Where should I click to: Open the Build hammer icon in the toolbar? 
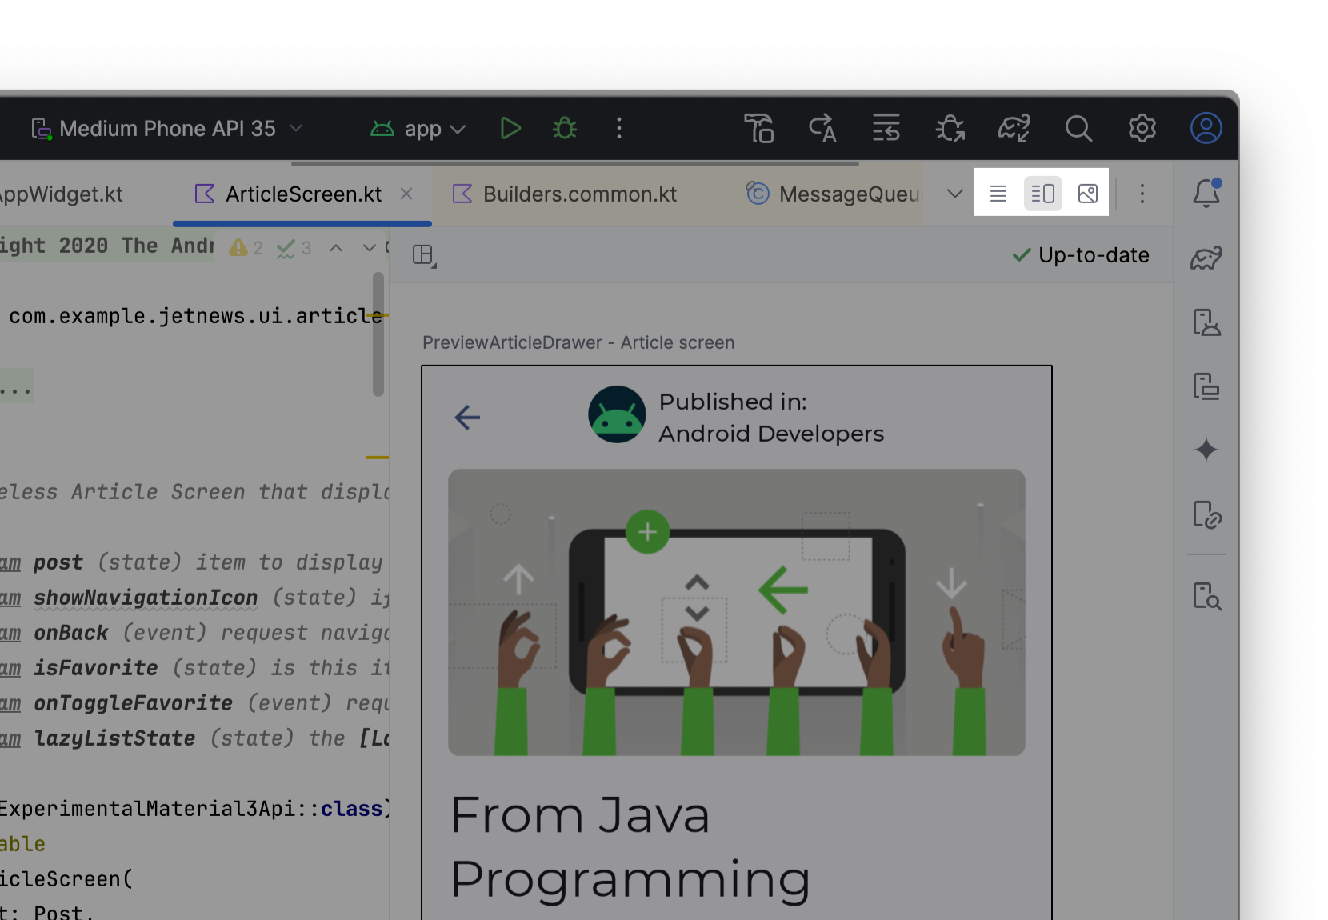(x=758, y=128)
